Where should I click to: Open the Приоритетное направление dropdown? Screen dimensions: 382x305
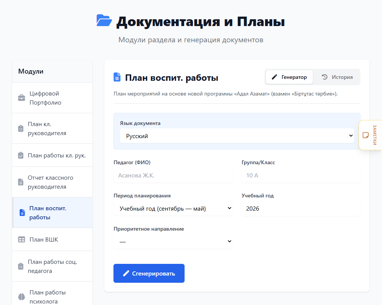pos(173,242)
